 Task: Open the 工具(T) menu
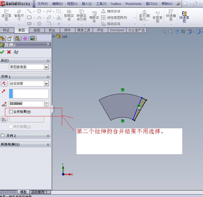tap(101, 4)
